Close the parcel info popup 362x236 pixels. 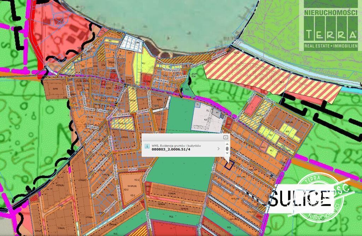pyautogui.click(x=226, y=137)
